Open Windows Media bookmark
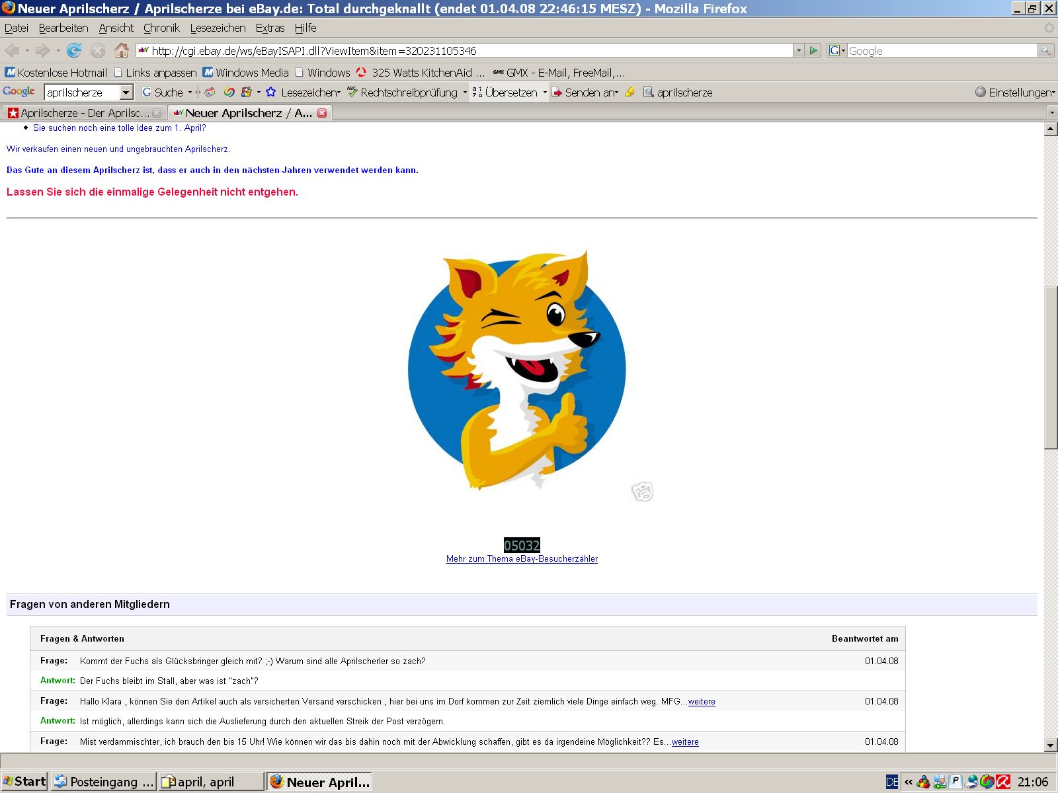The image size is (1058, 793). pyautogui.click(x=245, y=73)
